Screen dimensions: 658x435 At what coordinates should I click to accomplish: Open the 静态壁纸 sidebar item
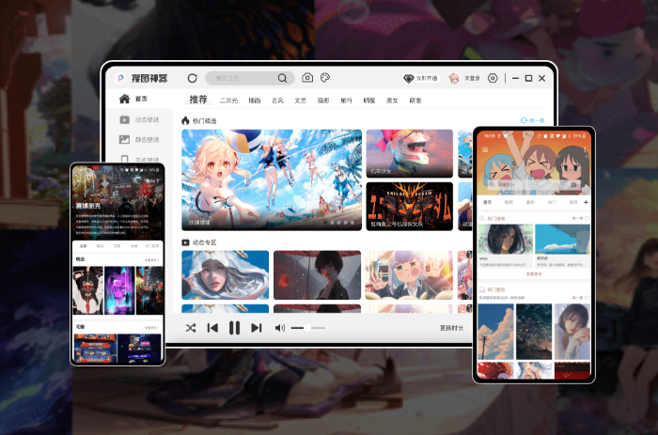pos(139,139)
